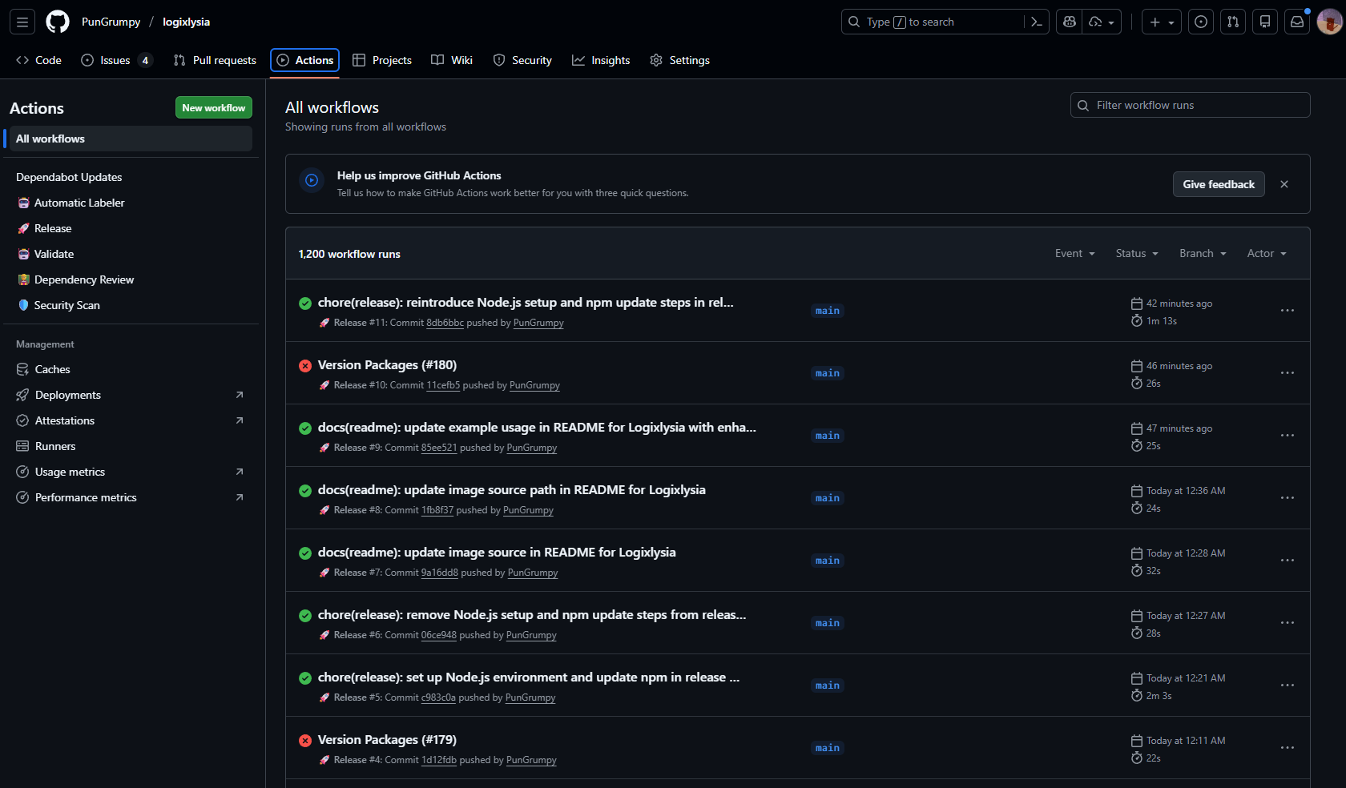Switch to the Insights tab
This screenshot has height=788, width=1346.
click(601, 60)
